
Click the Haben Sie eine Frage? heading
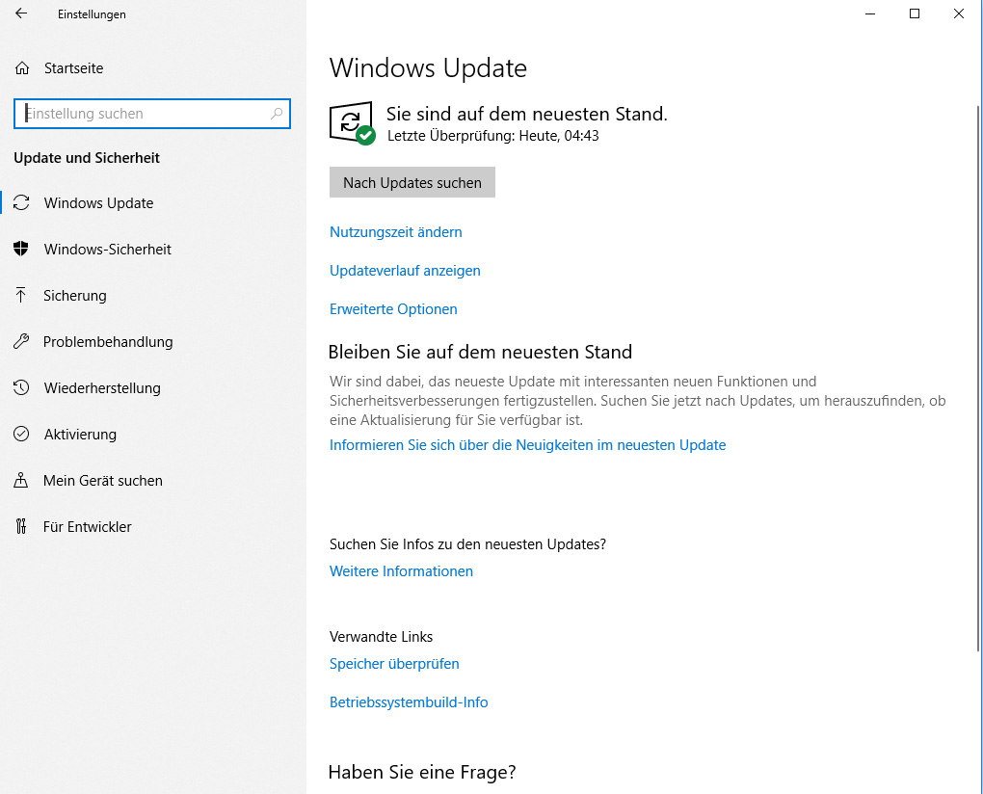point(422,772)
